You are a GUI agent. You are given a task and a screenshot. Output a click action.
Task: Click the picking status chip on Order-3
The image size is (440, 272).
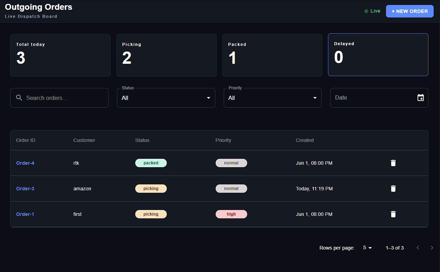(x=151, y=189)
